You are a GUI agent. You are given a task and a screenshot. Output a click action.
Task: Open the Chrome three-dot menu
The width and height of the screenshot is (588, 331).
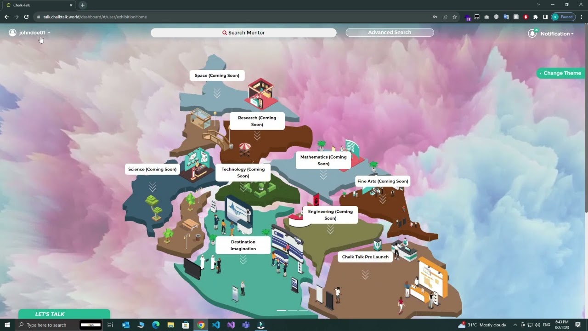581,17
